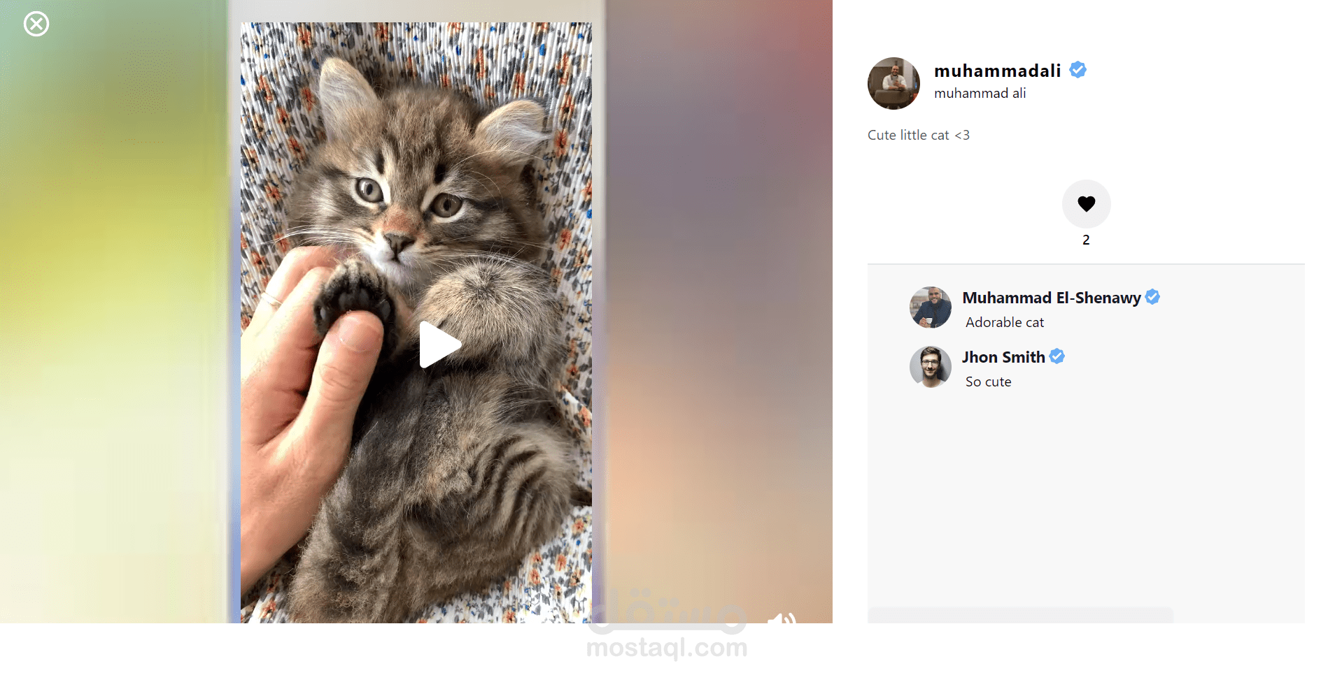Click the like count number 2
The height and width of the screenshot is (675, 1335).
[x=1086, y=240]
